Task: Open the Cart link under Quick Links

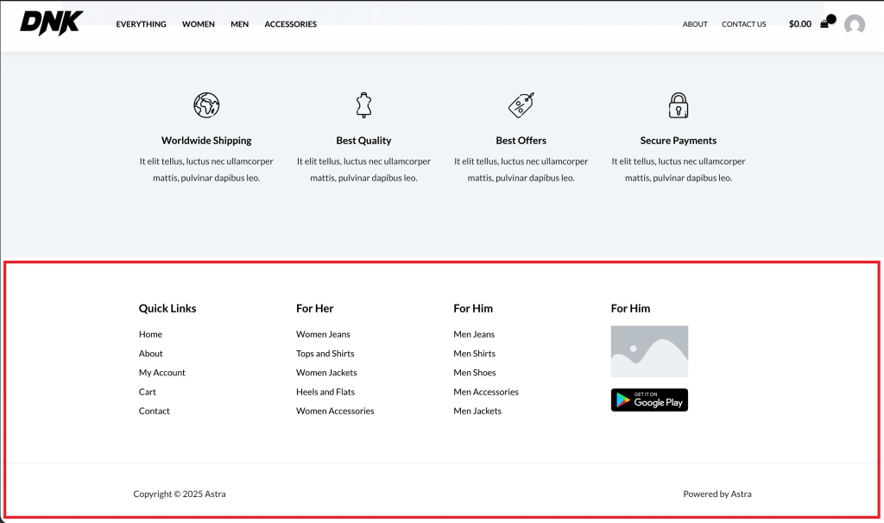Action: [x=147, y=391]
